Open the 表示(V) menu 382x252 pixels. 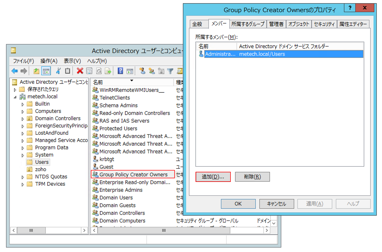click(72, 61)
